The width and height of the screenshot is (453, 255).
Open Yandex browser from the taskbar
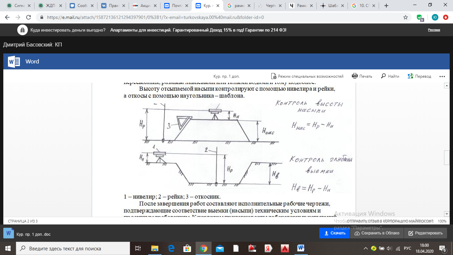tap(269, 248)
